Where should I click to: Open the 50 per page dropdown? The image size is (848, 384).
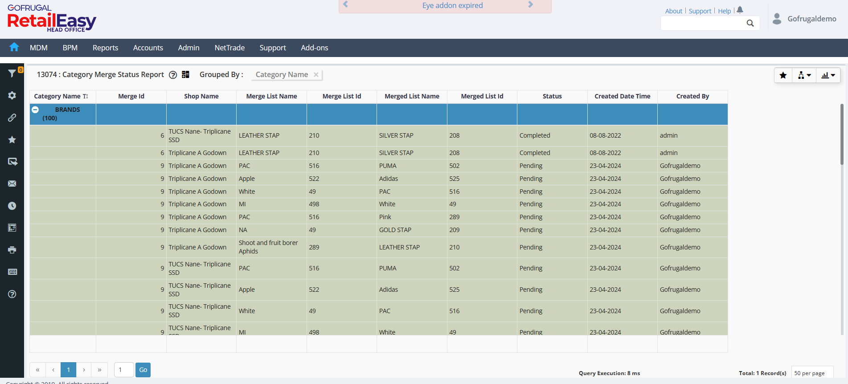tap(812, 373)
